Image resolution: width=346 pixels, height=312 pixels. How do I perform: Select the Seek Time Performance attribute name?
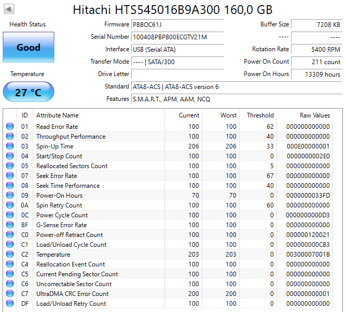68,185
